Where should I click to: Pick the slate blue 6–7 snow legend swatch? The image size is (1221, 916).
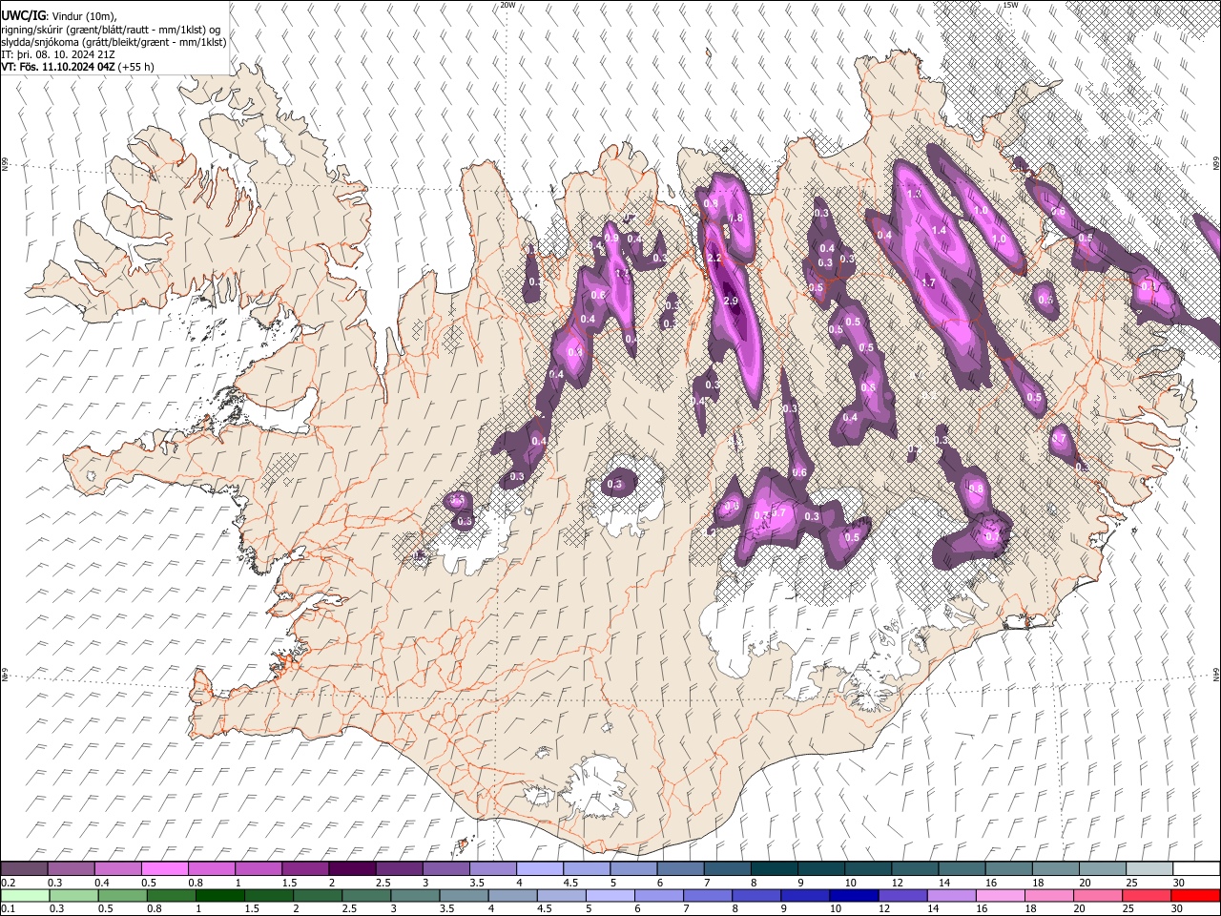[678, 869]
